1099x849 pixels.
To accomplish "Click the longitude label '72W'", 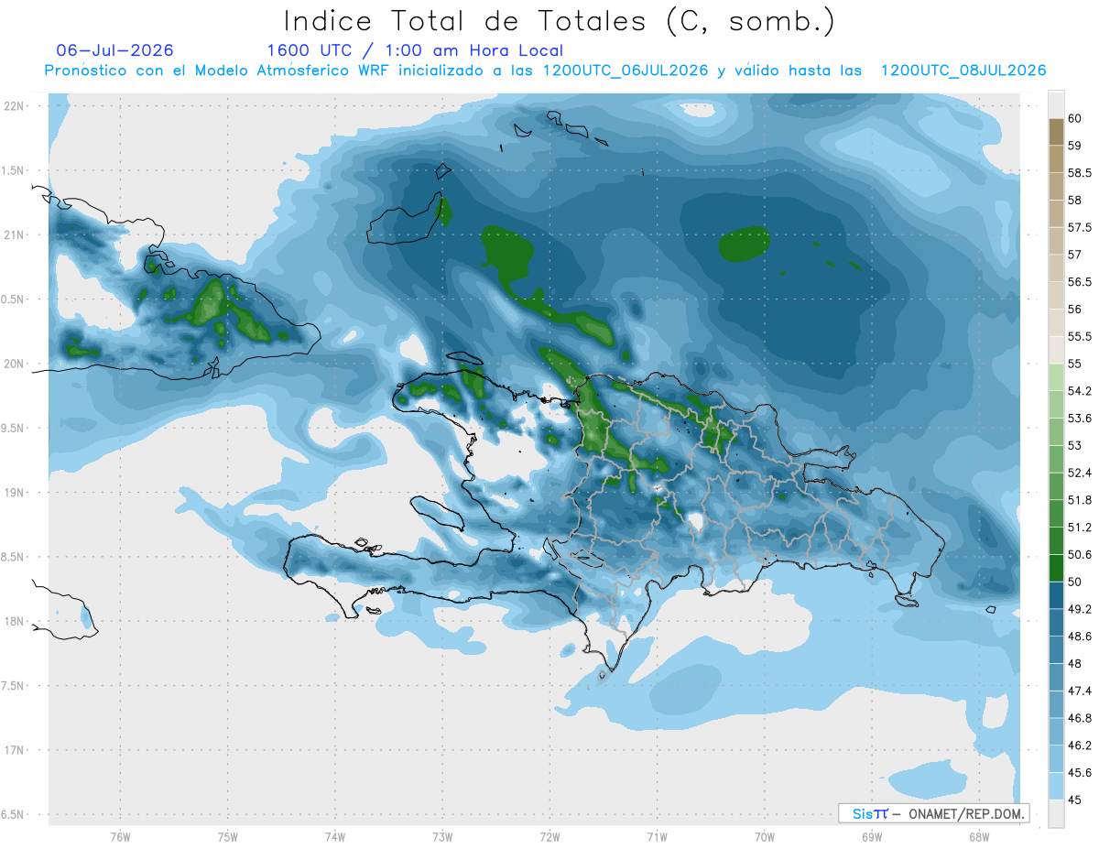I will 549,836.
